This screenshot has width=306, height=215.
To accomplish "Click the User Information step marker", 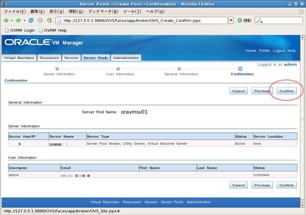I will pos(118,69).
